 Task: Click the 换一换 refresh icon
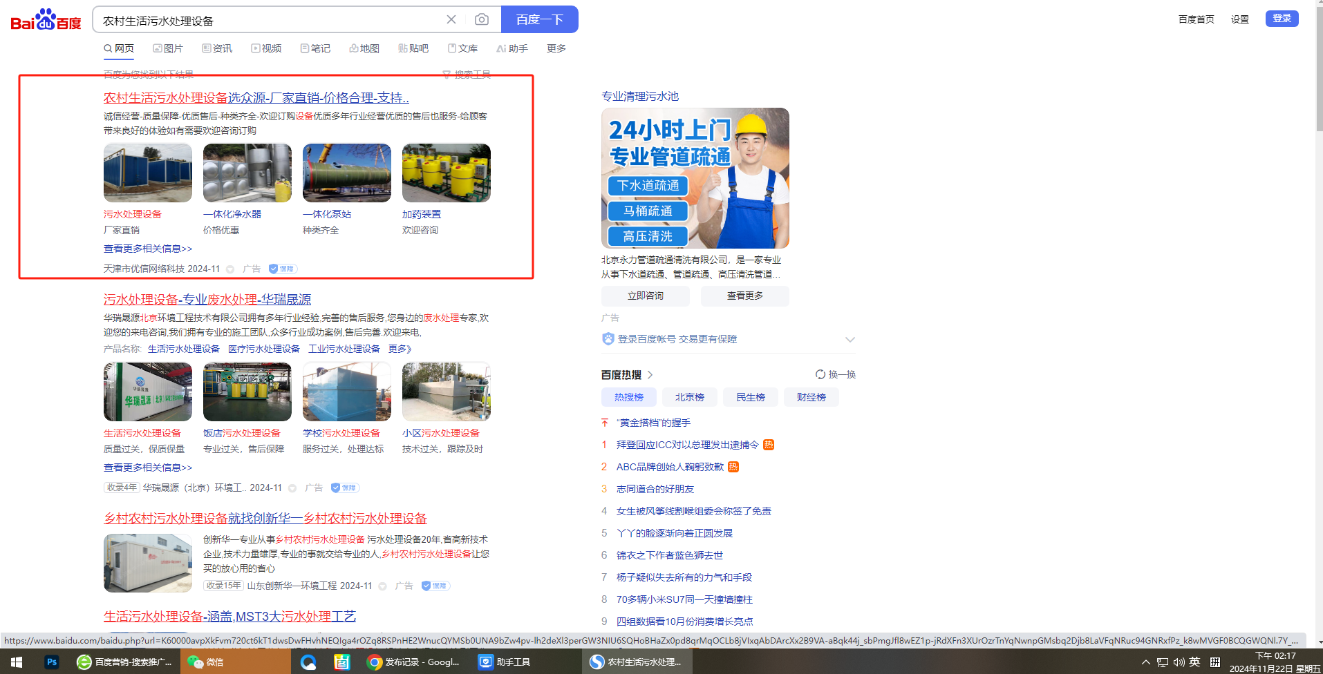coord(820,374)
